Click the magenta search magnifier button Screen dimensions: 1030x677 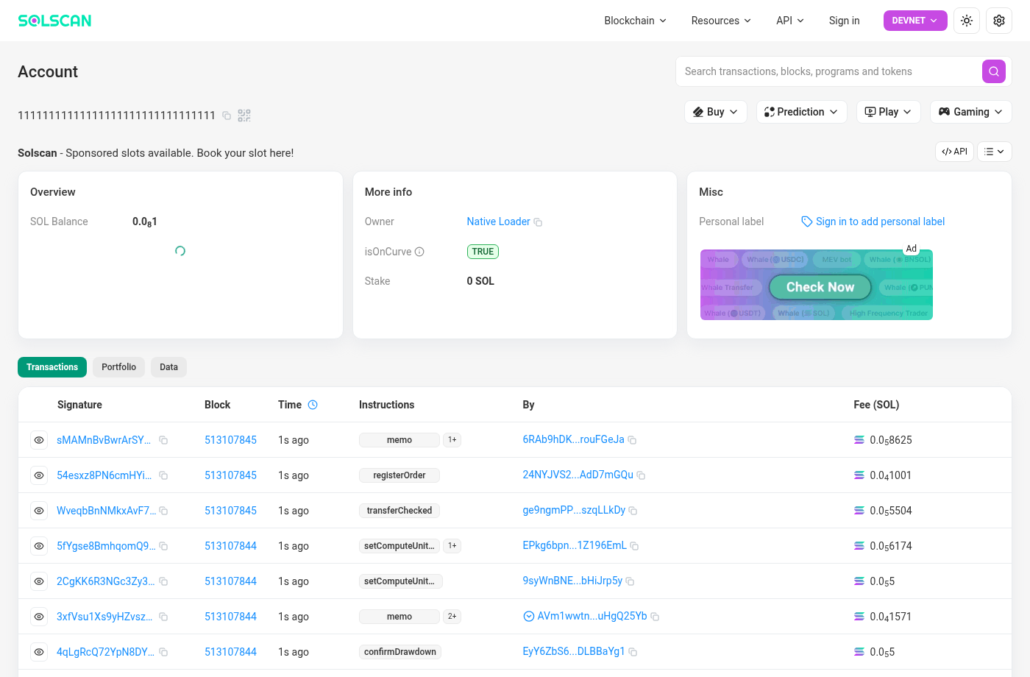pyautogui.click(x=994, y=71)
